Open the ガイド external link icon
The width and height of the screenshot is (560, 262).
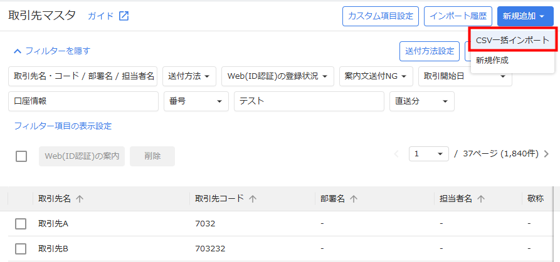coord(124,16)
